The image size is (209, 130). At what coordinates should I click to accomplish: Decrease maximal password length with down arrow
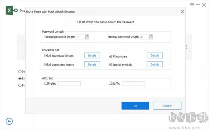click(x=151, y=38)
